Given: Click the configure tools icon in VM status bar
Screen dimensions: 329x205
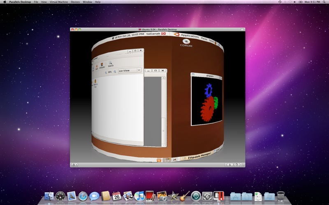Looking at the screenshot, I should (230, 165).
